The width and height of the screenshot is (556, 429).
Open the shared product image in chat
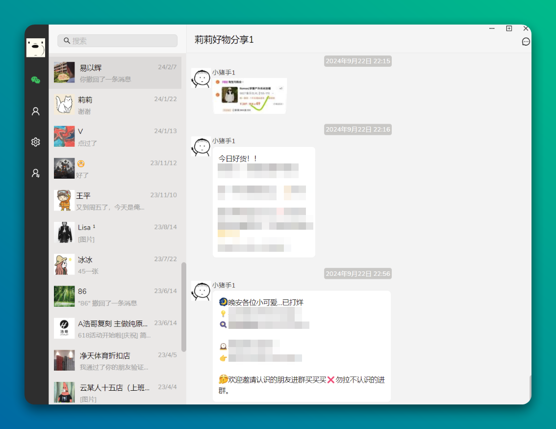click(250, 96)
